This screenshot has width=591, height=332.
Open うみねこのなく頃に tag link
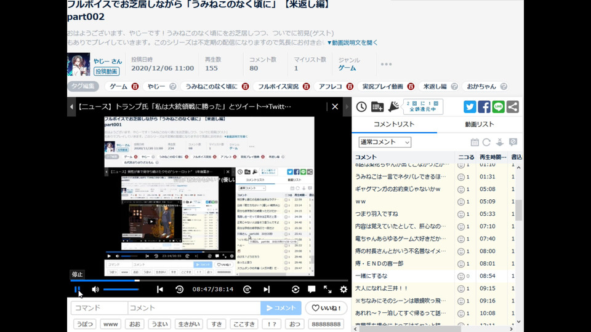211,87
